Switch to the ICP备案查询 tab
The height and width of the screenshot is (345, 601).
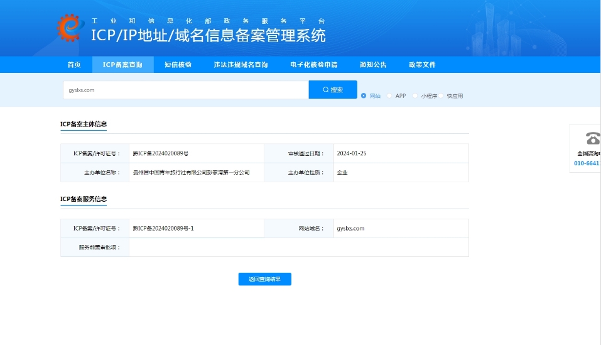(123, 65)
